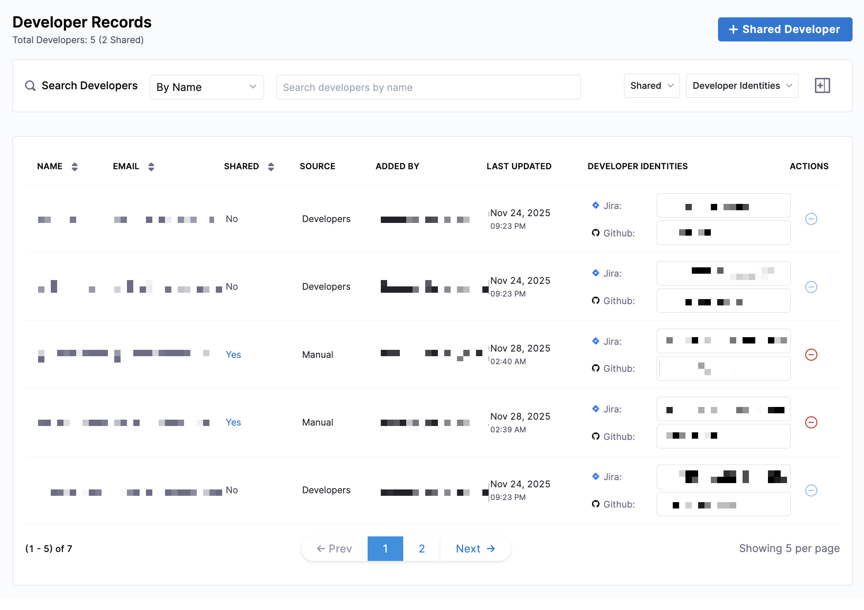Sort table by Email column arrows
864x610 pixels.
[151, 167]
